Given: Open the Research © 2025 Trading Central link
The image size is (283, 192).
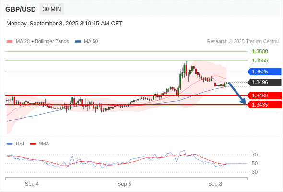Looking at the screenshot, I should 243,42.
